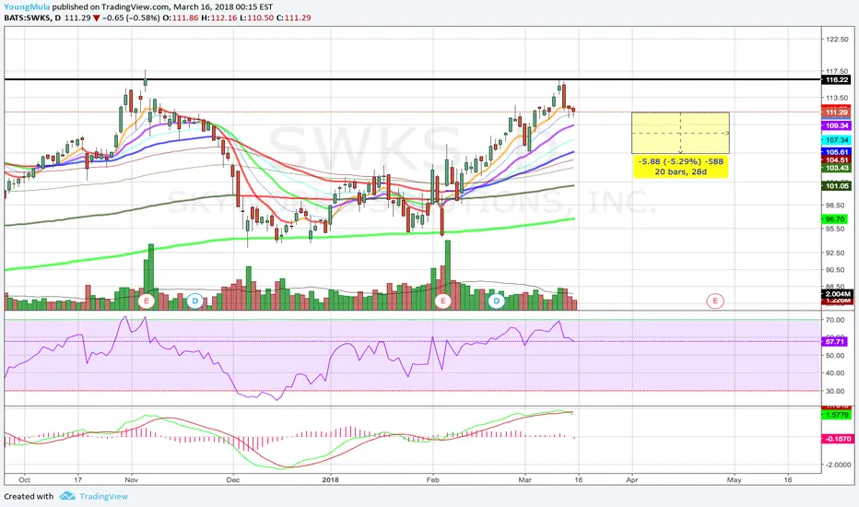Click the −5.88 (−5.29%) −588 measurement label
Viewport: 859px width, 507px height.
[680, 161]
